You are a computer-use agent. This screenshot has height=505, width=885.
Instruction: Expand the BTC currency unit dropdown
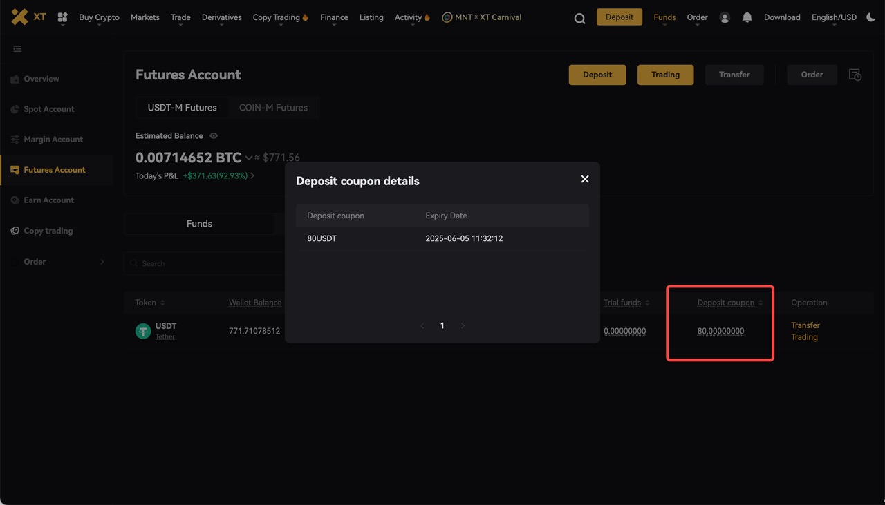(x=249, y=158)
